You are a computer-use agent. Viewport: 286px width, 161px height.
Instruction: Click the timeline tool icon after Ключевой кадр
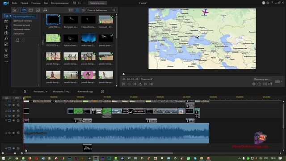point(102,91)
